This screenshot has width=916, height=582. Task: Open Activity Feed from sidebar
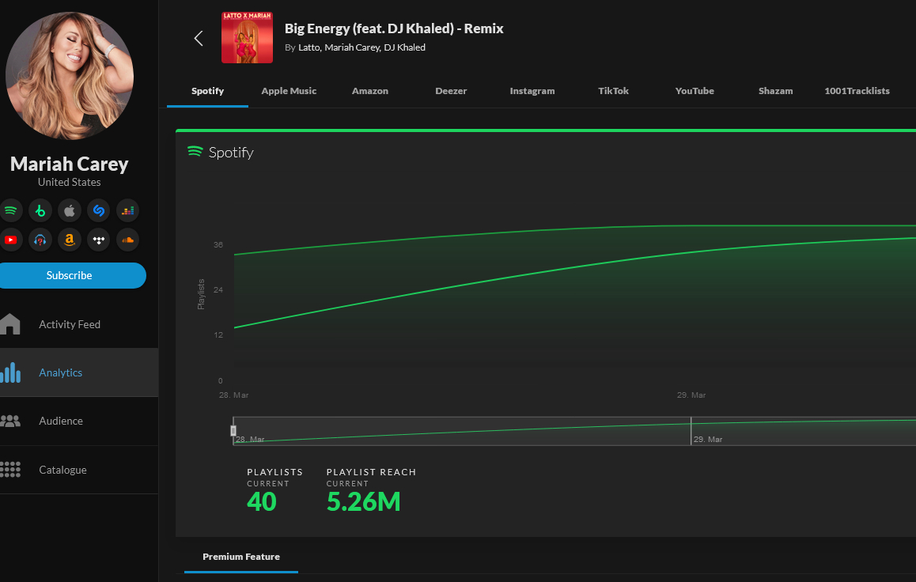coord(70,324)
